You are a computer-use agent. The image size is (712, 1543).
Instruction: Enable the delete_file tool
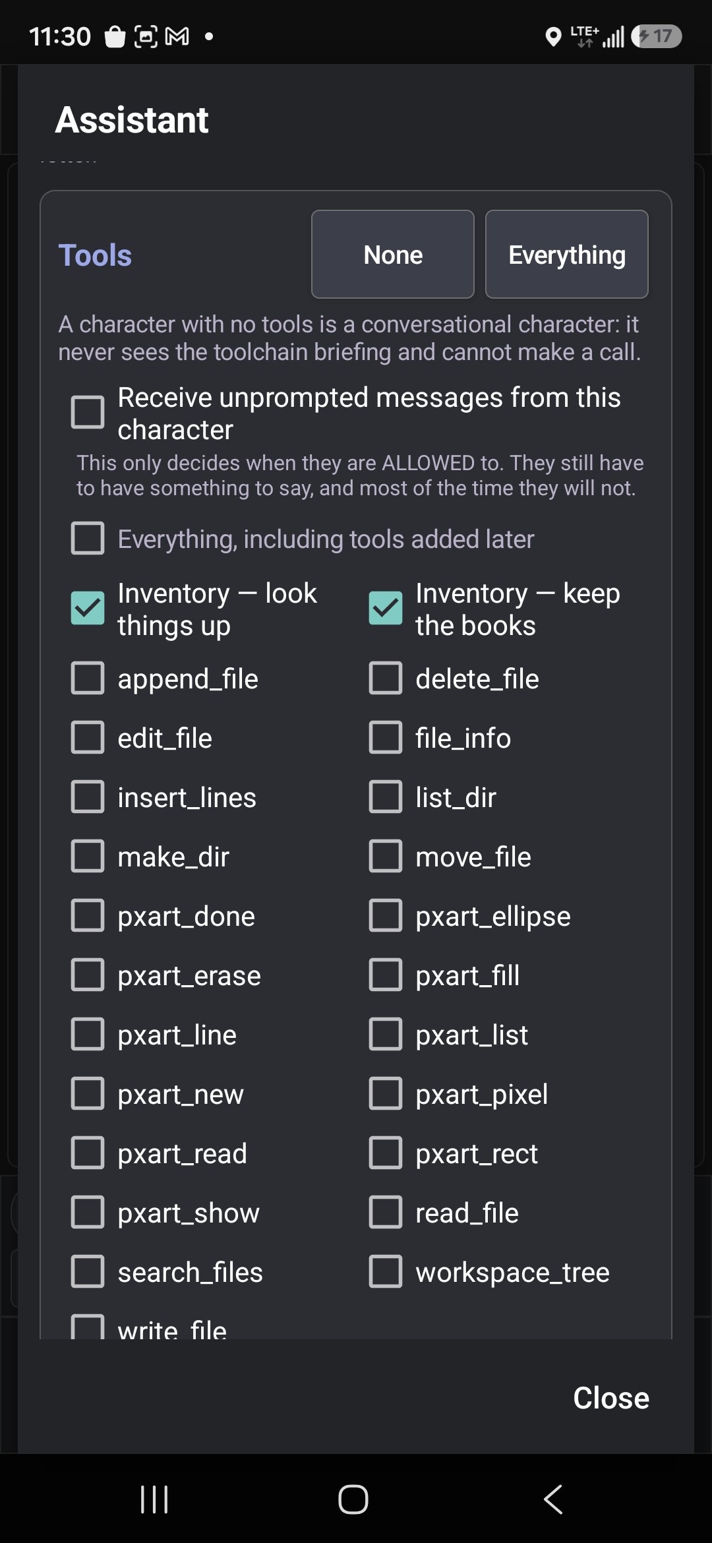click(x=386, y=679)
